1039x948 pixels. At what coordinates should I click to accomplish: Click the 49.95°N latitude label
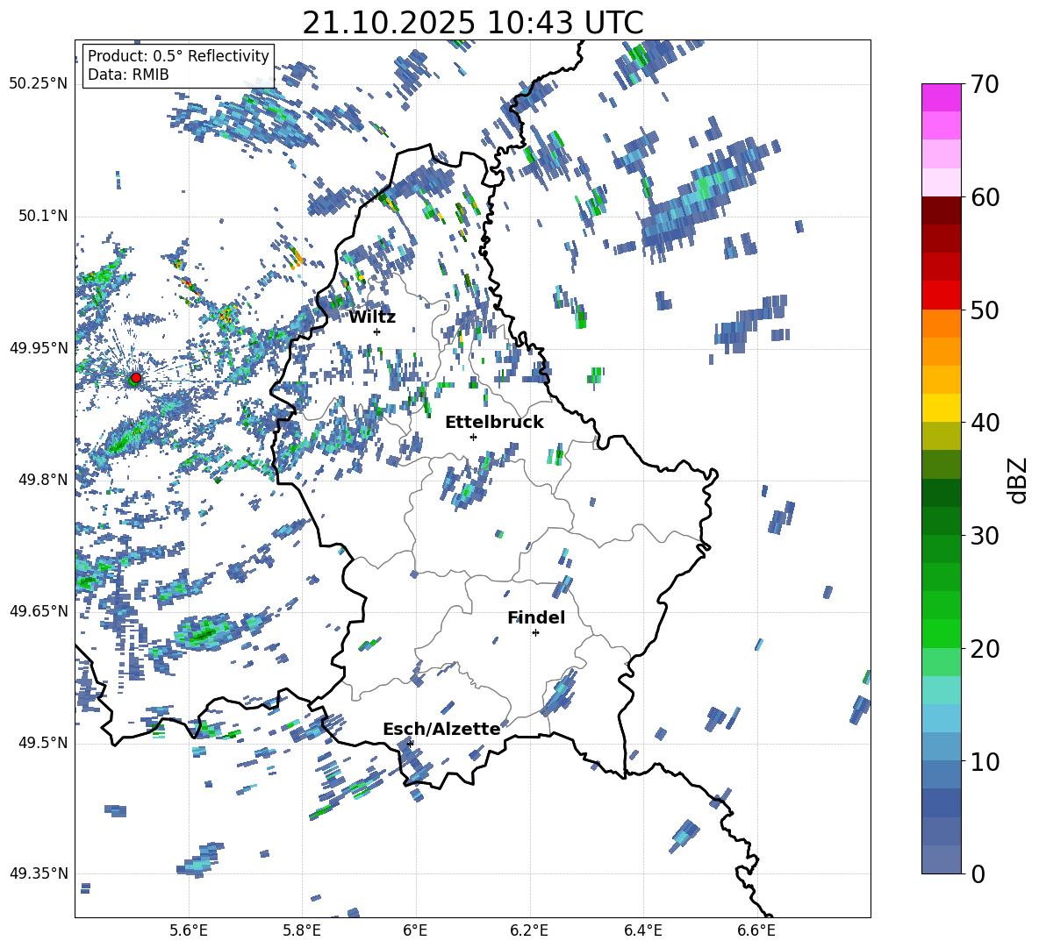39,347
